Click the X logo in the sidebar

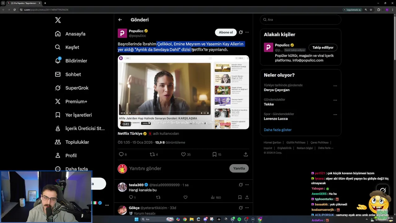(58, 20)
